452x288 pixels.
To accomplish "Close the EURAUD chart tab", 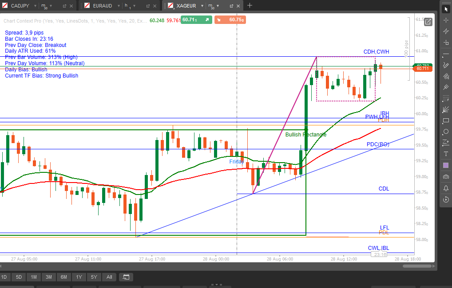I will tap(155, 6).
